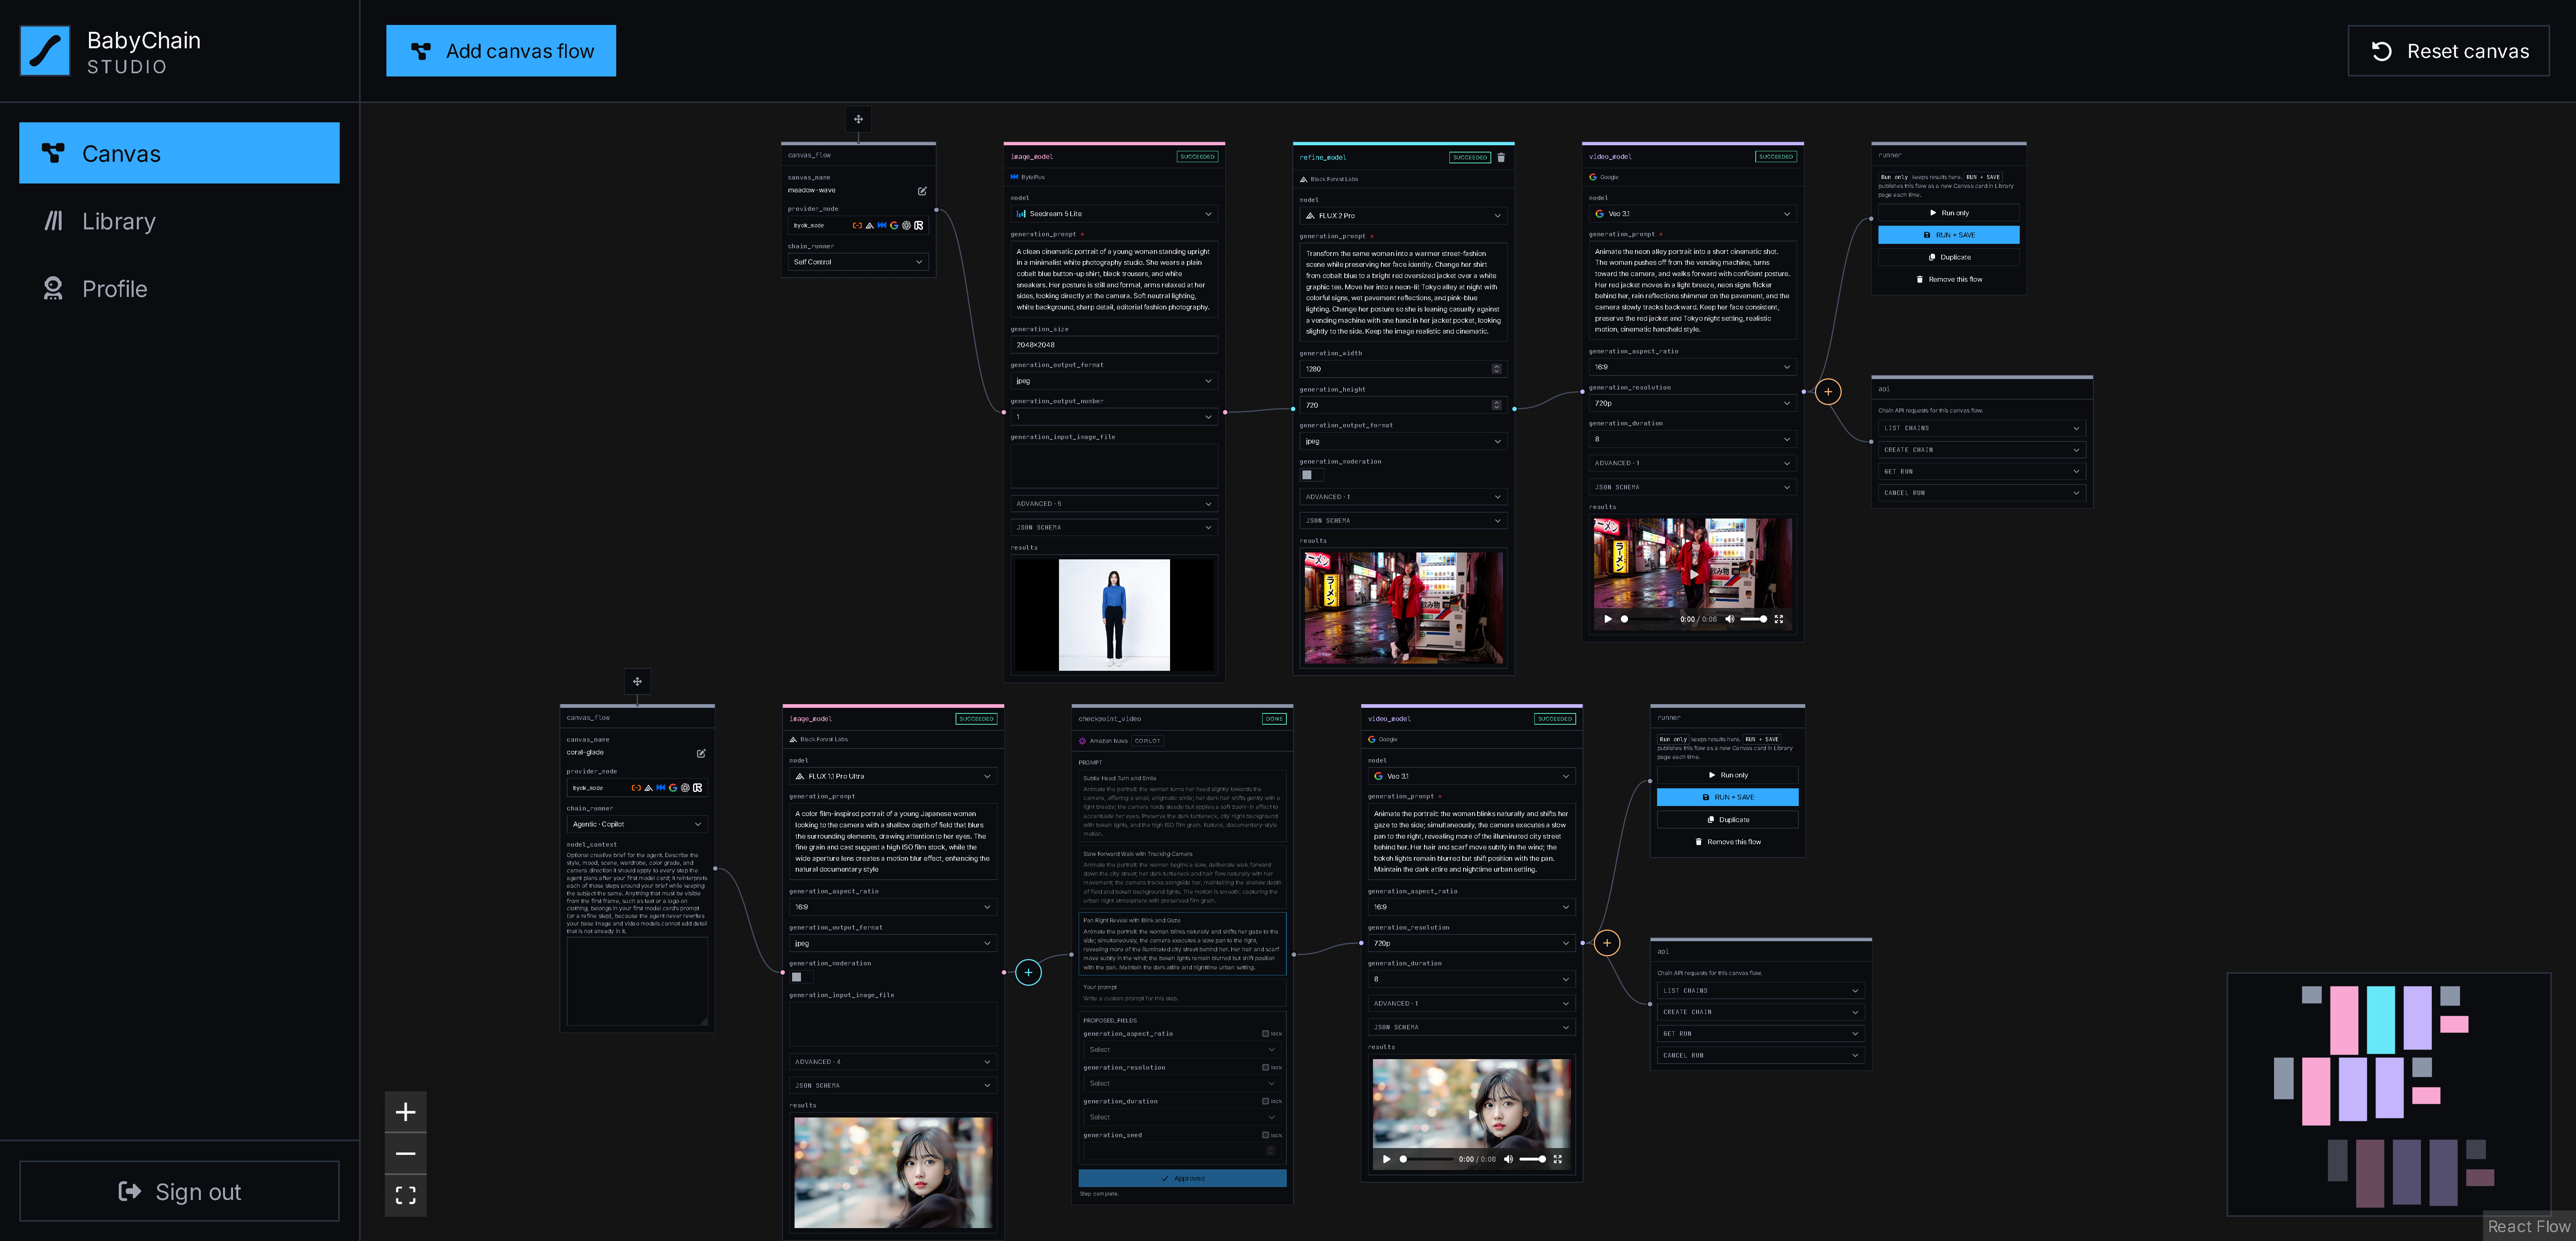Expand JSON SCHEMA in the refine_model node
Screen dimensions: 2576x1241
(x=1404, y=521)
